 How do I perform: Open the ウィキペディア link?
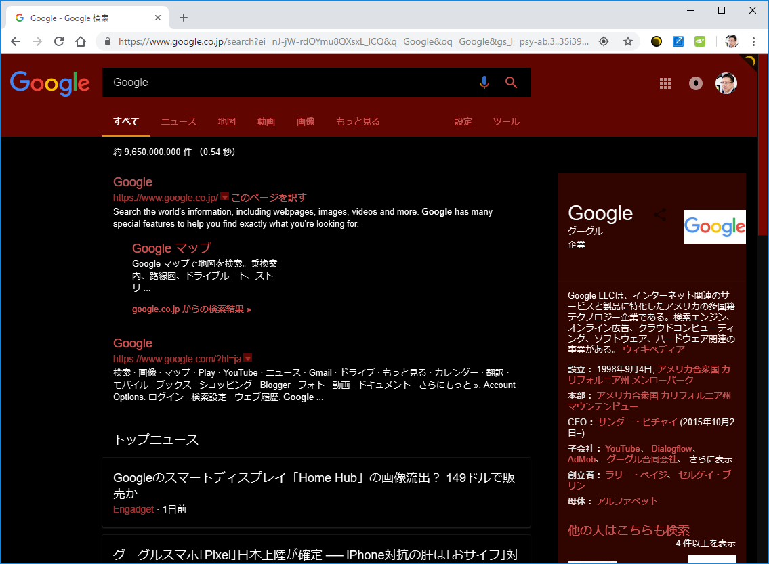[x=654, y=349]
